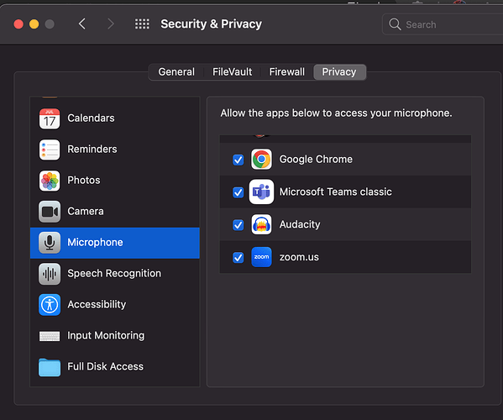This screenshot has height=420, width=503.
Task: Select Calendars in the privacy list
Action: click(115, 118)
